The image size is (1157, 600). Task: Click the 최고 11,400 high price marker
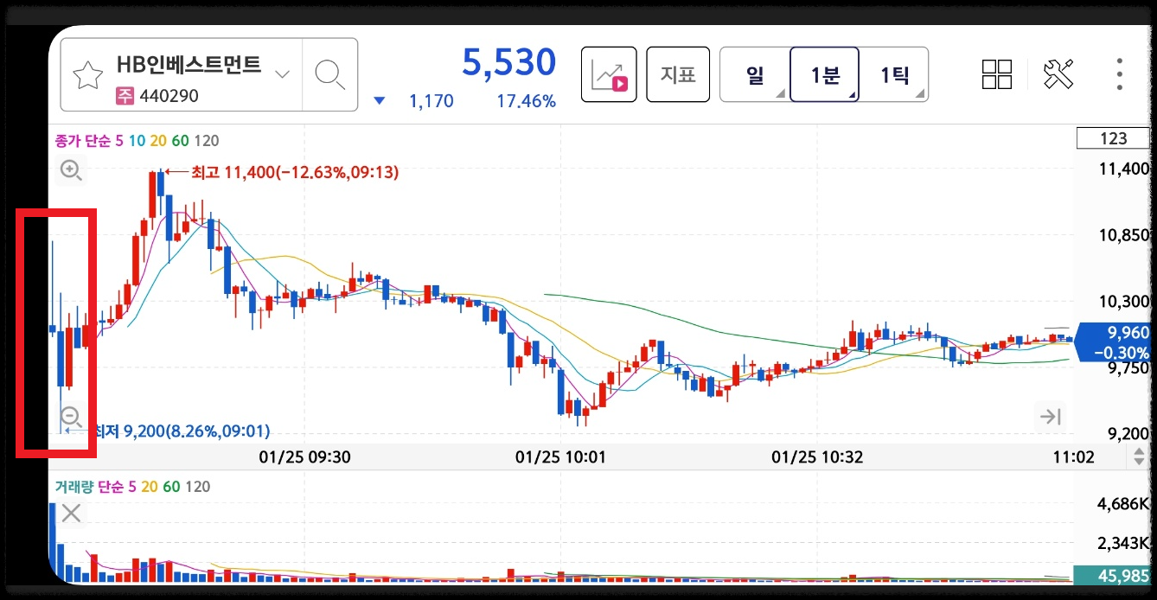pyautogui.click(x=282, y=172)
